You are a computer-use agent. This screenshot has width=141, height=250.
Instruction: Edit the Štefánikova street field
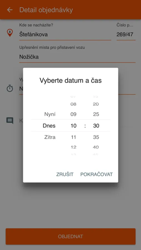(65, 34)
